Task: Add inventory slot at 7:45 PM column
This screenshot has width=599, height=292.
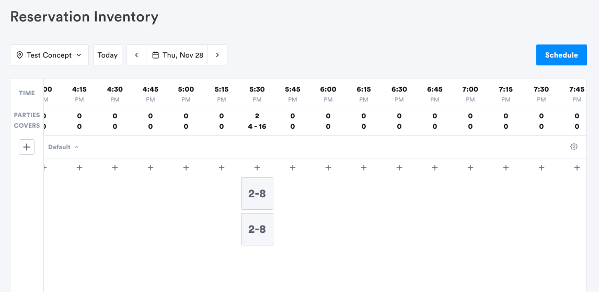Action: pos(577,167)
